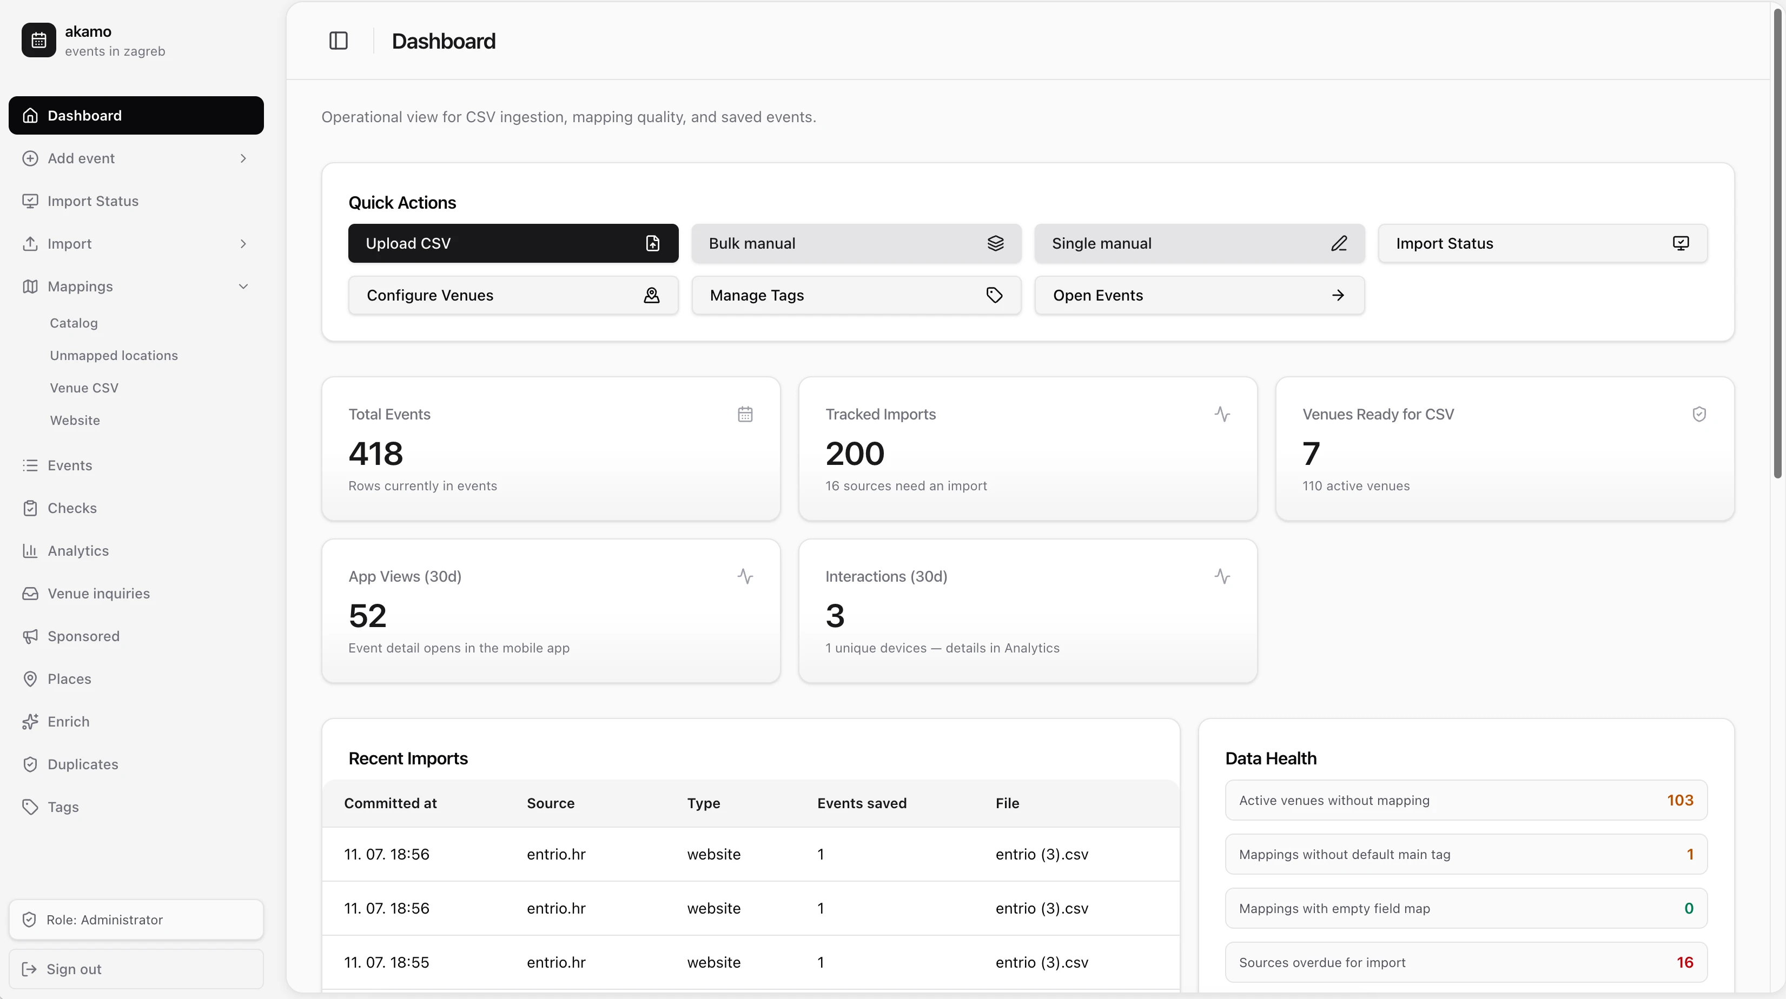Image resolution: width=1786 pixels, height=999 pixels.
Task: Click the Manage Tags button
Action: point(856,295)
